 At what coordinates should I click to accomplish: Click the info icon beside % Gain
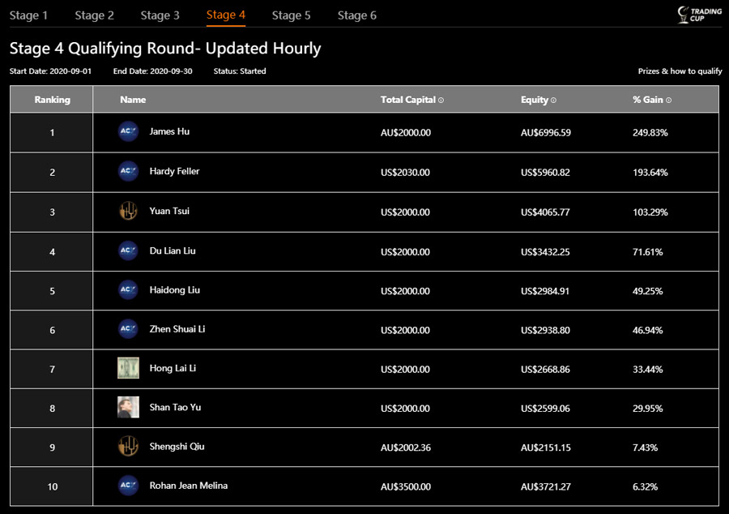click(x=668, y=101)
